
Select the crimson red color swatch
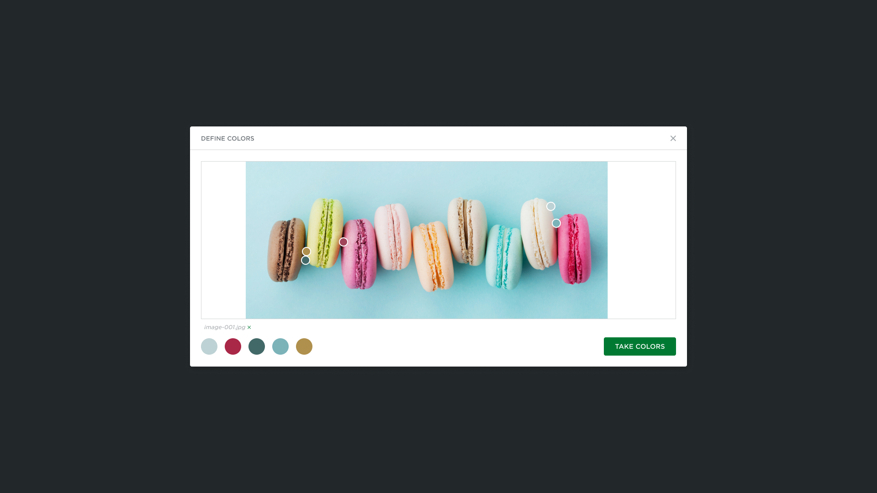coord(233,346)
